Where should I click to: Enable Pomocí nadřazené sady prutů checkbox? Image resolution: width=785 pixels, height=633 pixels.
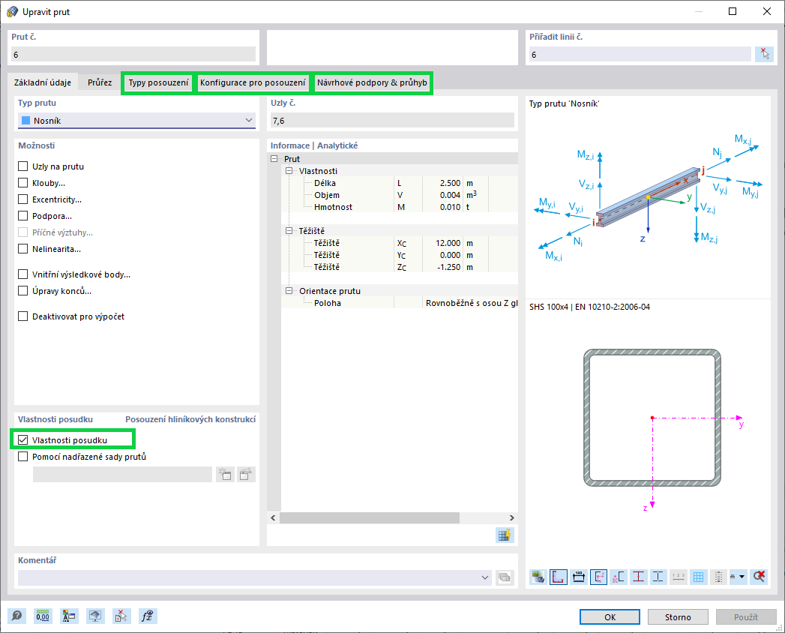pos(22,457)
